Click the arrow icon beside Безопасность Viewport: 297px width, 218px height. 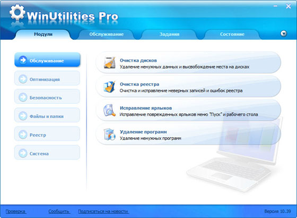[23, 97]
